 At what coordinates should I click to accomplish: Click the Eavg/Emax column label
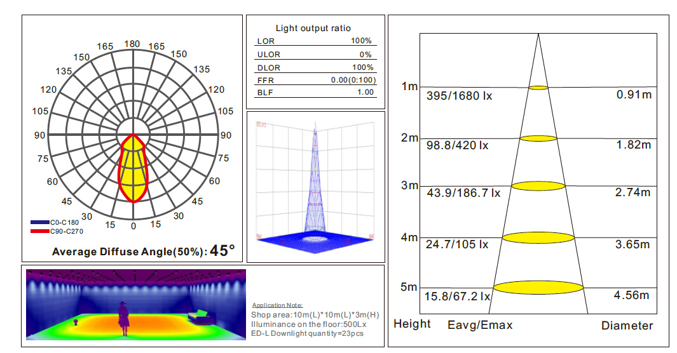(480, 325)
